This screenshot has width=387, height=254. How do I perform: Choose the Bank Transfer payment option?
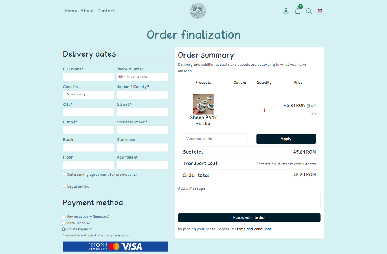click(63, 223)
